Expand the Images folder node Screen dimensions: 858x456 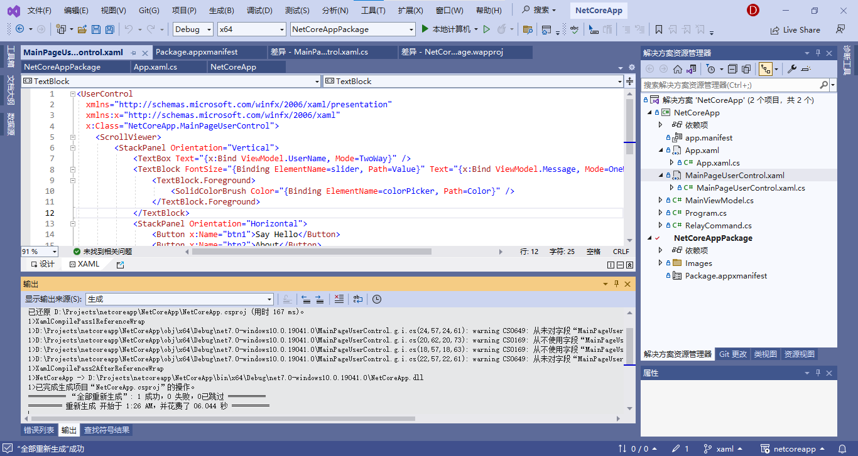[660, 263]
